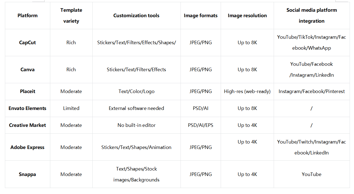Click the High-res (web-ready) resolution cell
Screen dimensions: 354x194
click(247, 91)
